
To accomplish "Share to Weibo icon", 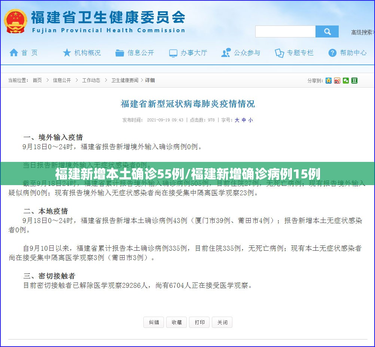I will (x=337, y=81).
